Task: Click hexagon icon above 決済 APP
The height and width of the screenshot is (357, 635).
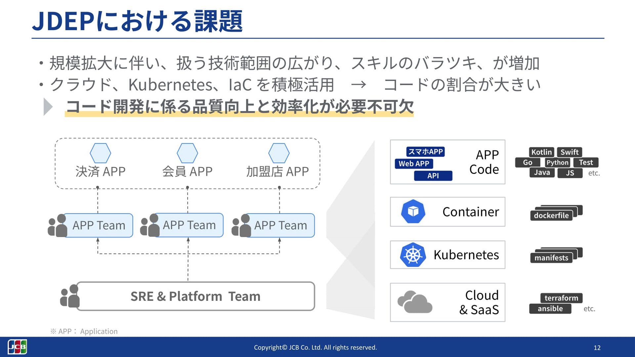Action: coord(100,153)
